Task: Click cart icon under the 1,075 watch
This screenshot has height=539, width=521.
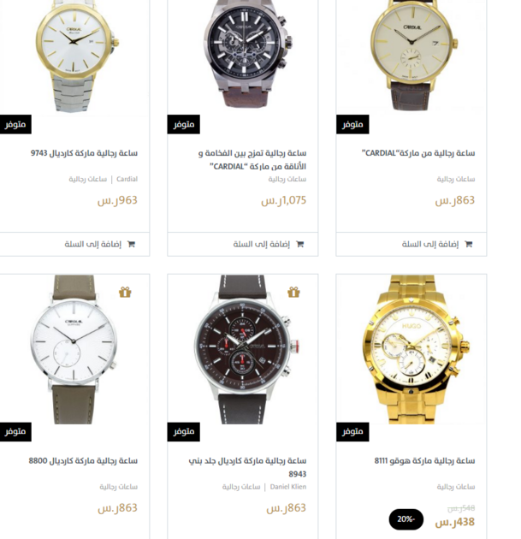Action: tap(300, 244)
